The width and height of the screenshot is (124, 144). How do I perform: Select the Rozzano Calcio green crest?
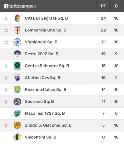[17, 90]
